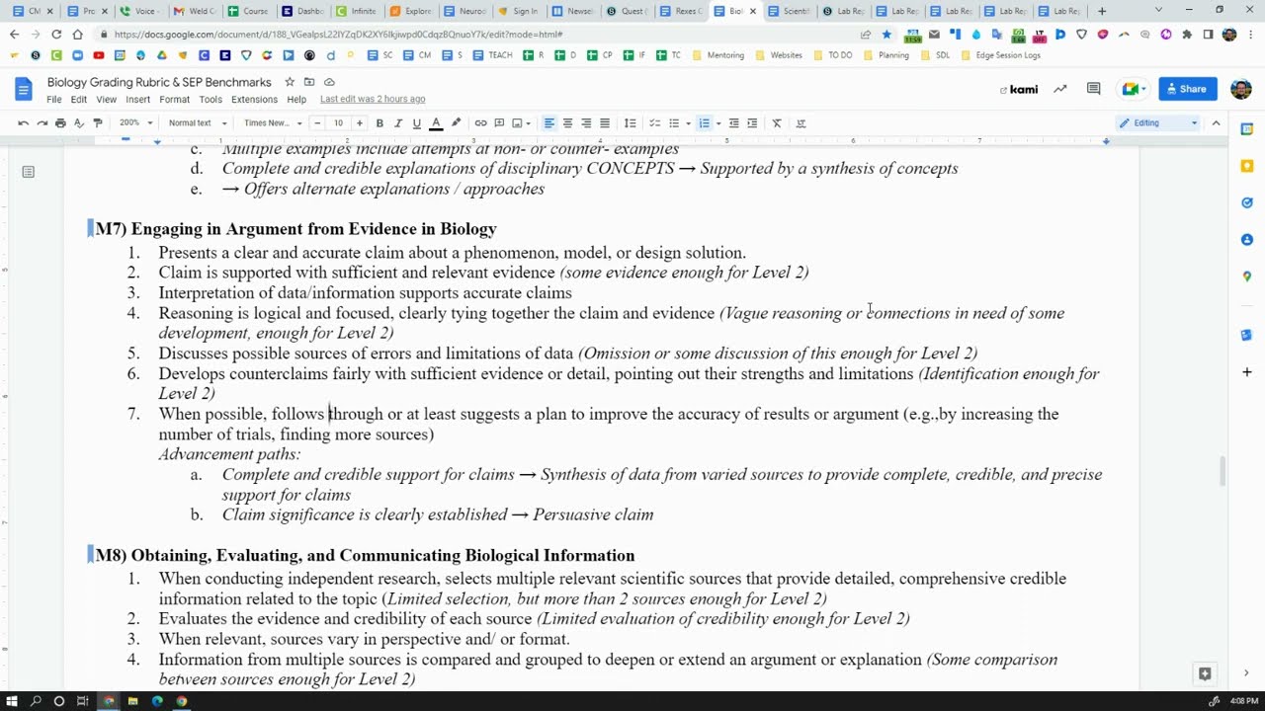Screen dimensions: 1265x711
Task: Expand numbered list style options
Action: click(x=717, y=123)
